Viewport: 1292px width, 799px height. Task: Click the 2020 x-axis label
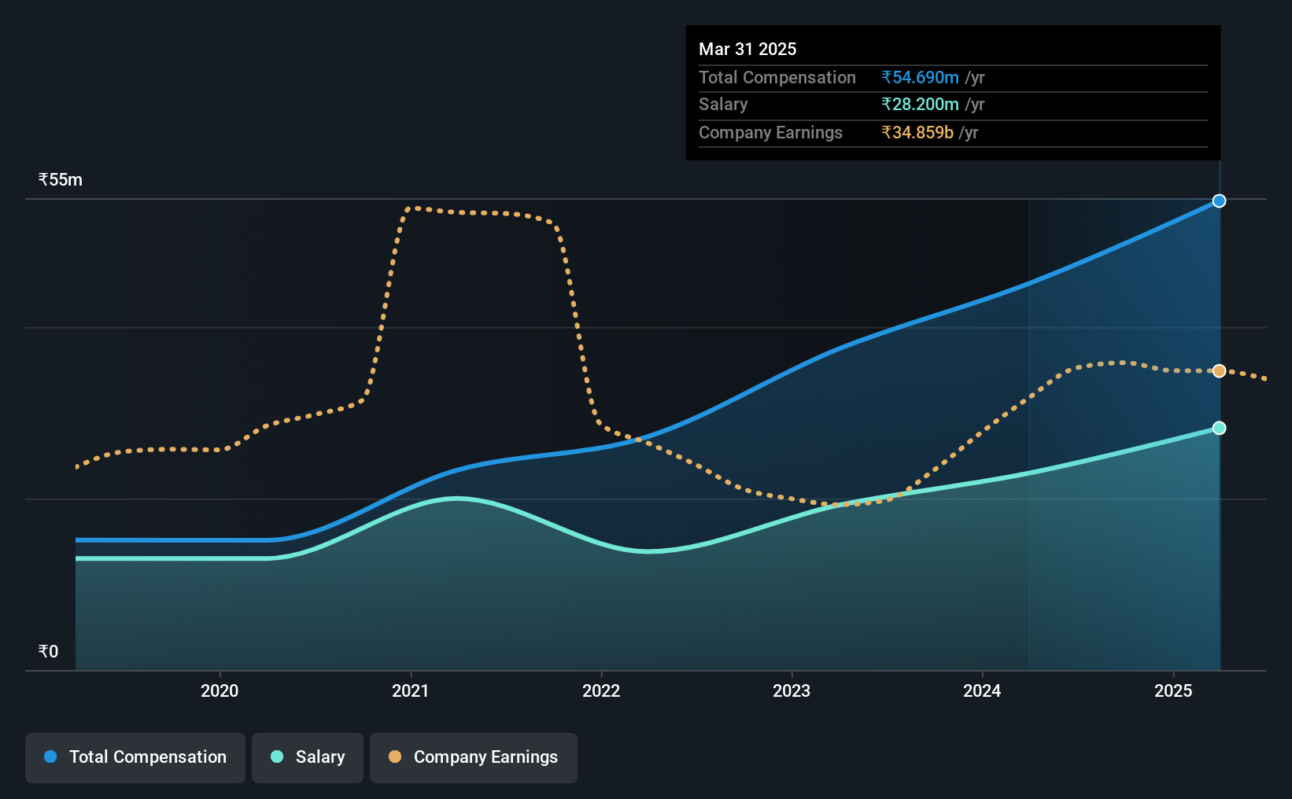click(x=220, y=690)
